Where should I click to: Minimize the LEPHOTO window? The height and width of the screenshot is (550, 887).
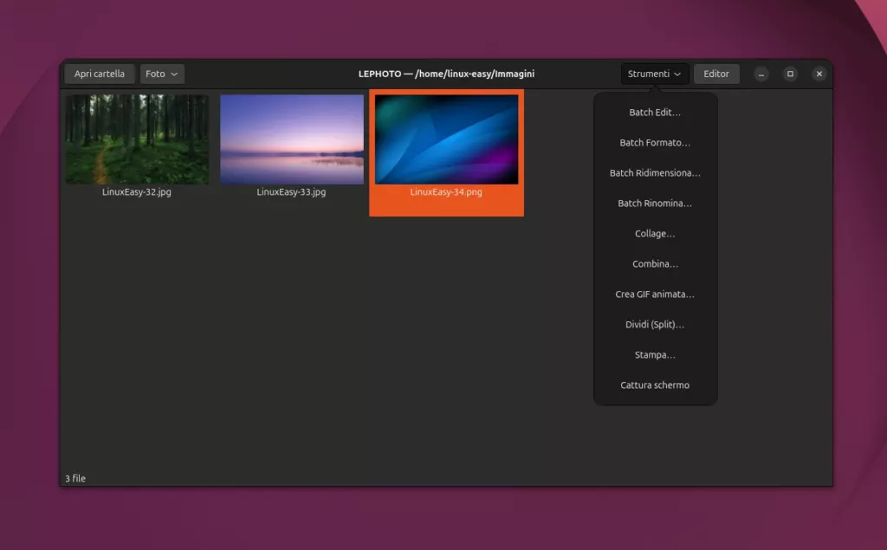761,74
